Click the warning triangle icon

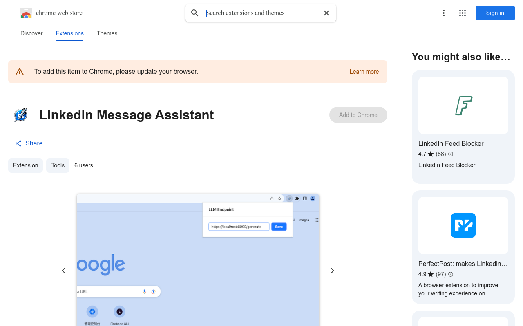[x=20, y=72]
